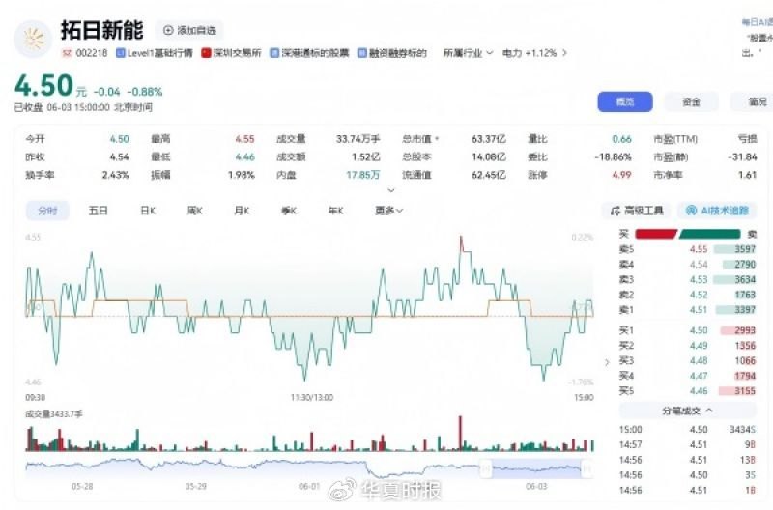Select the 五日 chart tab

pyautogui.click(x=99, y=211)
